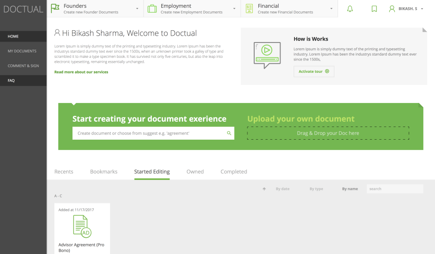Click the Employment briefcase icon
The width and height of the screenshot is (435, 254).
click(x=152, y=9)
